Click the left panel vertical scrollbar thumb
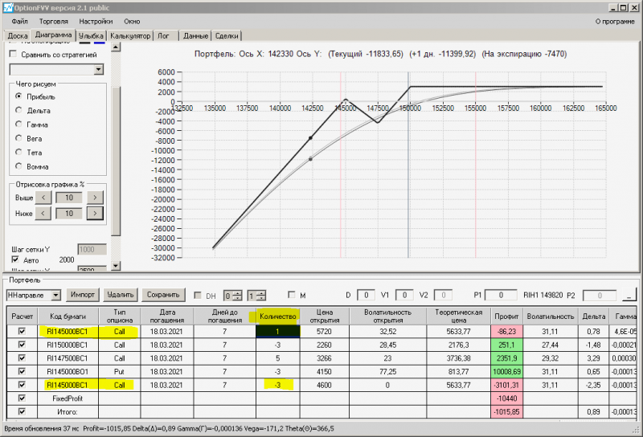This screenshot has height=437, width=643. 116,161
